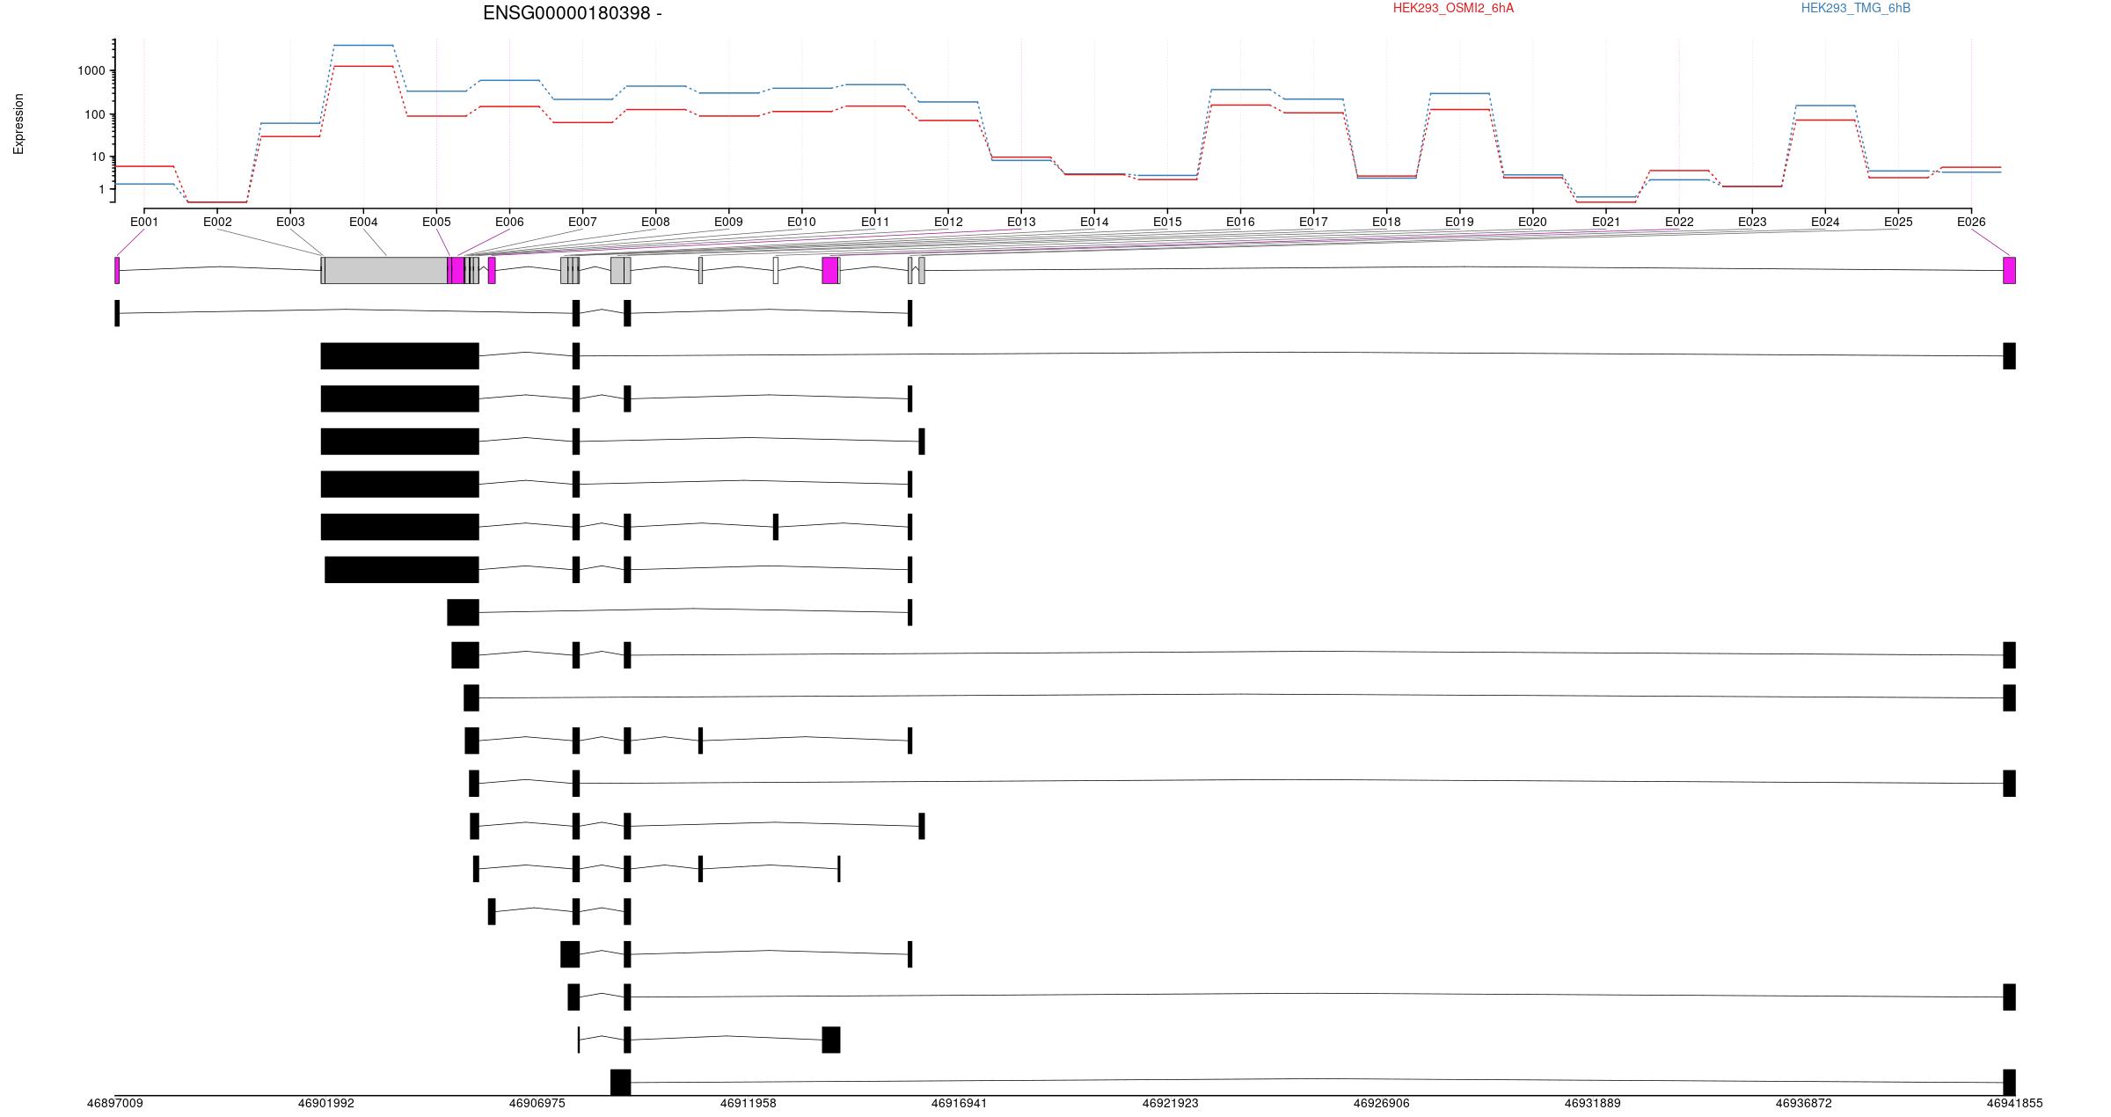This screenshot has height=1117, width=2111.
Task: Click the Expression y-axis label
Action: click(x=18, y=124)
